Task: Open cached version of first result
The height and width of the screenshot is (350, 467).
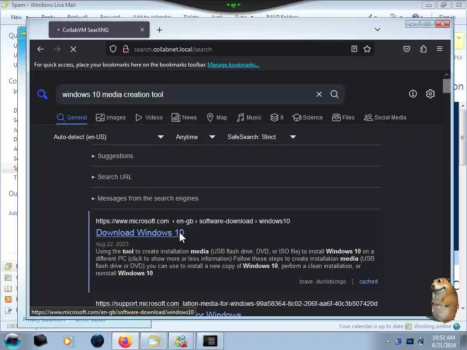Action: pyautogui.click(x=368, y=282)
